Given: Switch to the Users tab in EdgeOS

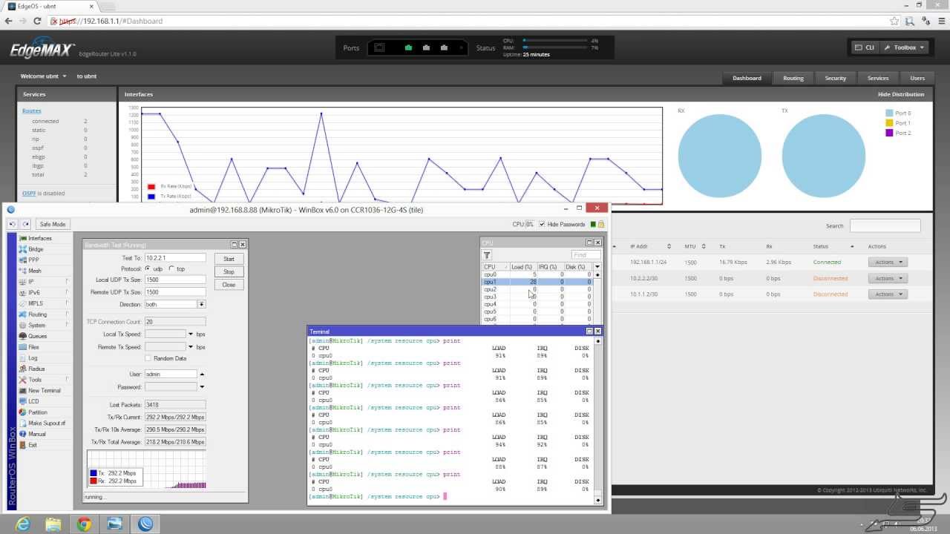Looking at the screenshot, I should [x=917, y=78].
